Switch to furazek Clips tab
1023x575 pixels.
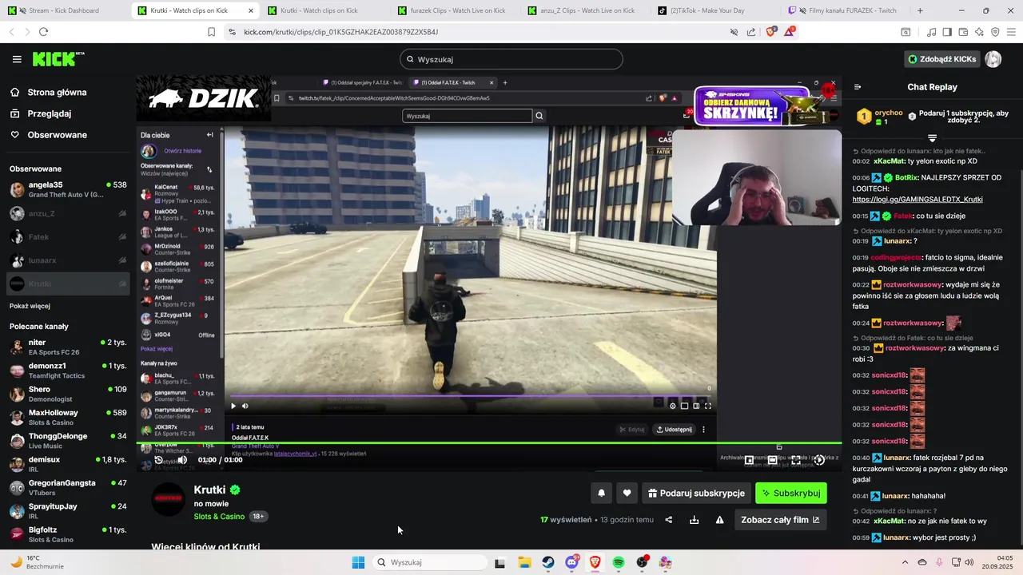(457, 10)
